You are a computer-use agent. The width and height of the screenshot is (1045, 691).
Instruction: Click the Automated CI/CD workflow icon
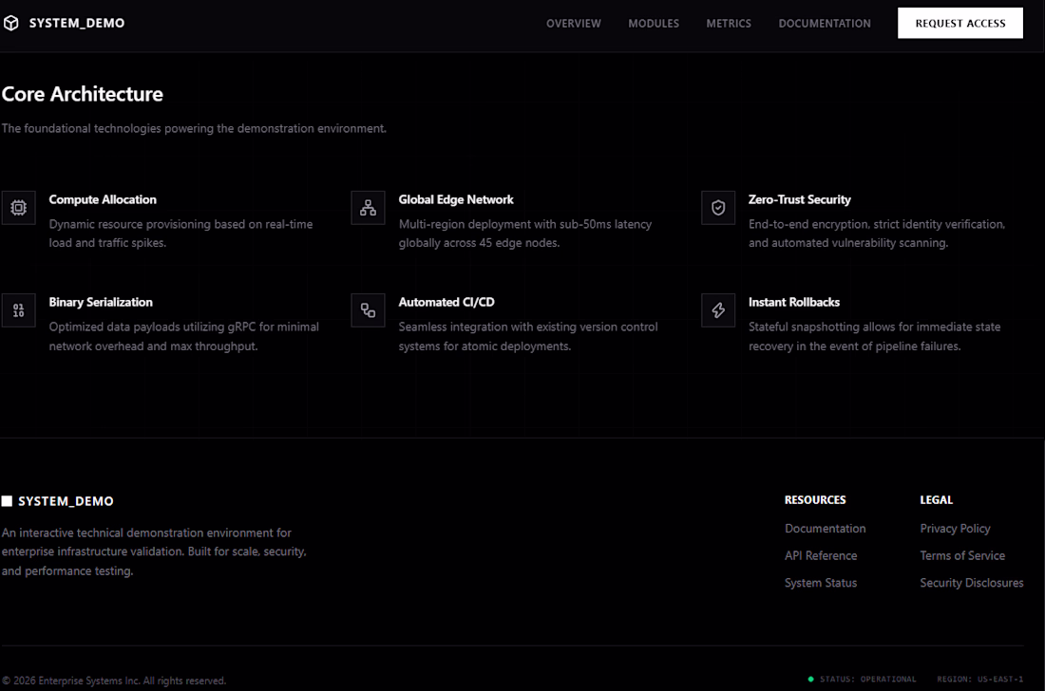[368, 310]
